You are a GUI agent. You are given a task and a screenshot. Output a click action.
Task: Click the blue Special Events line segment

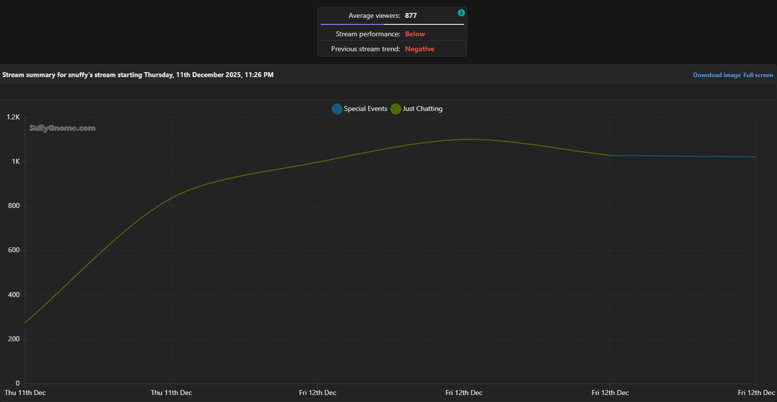coord(682,156)
